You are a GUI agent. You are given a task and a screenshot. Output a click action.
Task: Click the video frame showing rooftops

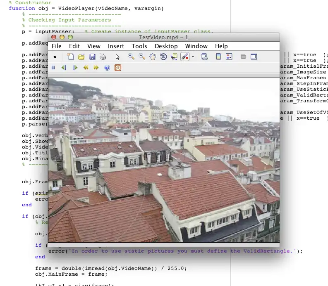[164, 160]
